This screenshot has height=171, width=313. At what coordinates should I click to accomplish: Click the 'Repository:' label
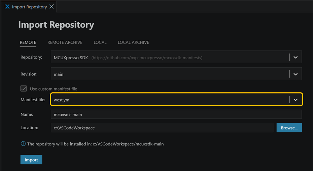(31, 57)
